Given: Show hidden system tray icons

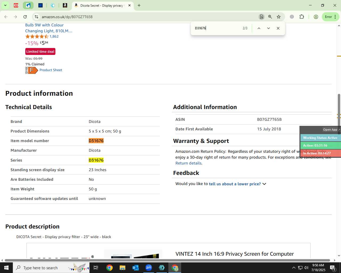Looking at the screenshot, I should pos(294,268).
